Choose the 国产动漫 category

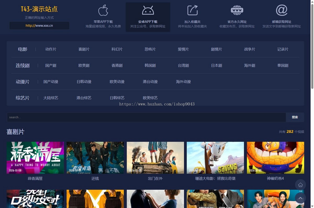pos(51,82)
